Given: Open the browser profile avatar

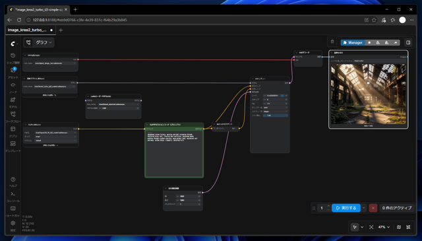Looking at the screenshot, I should [402, 20].
